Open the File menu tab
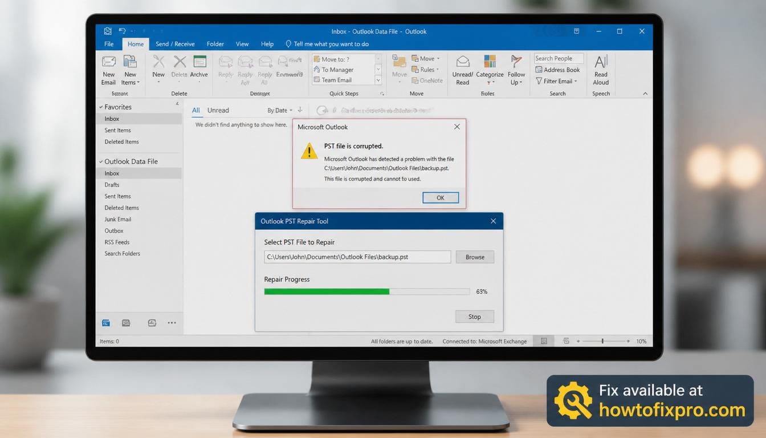766x438 pixels. tap(109, 44)
